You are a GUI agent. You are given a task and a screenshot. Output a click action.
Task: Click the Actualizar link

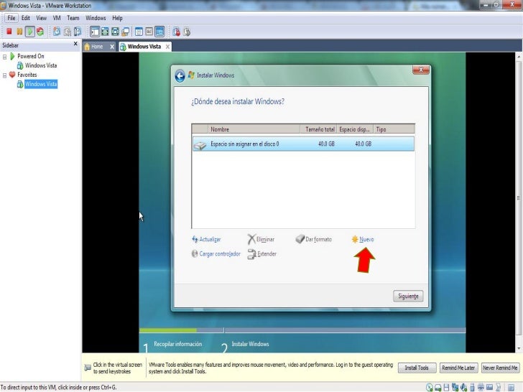pos(206,239)
